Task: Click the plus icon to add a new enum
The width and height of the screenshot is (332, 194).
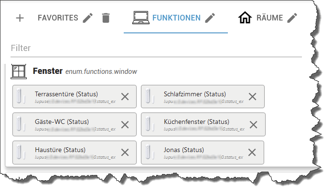Action: coord(20,18)
